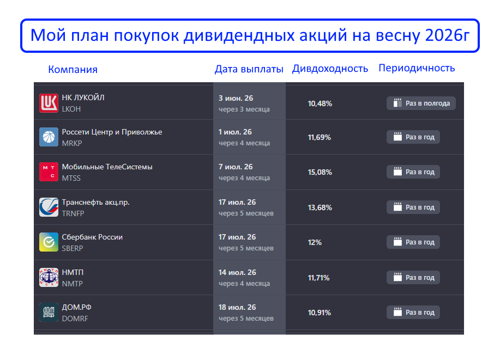Click the TRNFP ticker
The height and width of the screenshot is (355, 500).
[73, 213]
